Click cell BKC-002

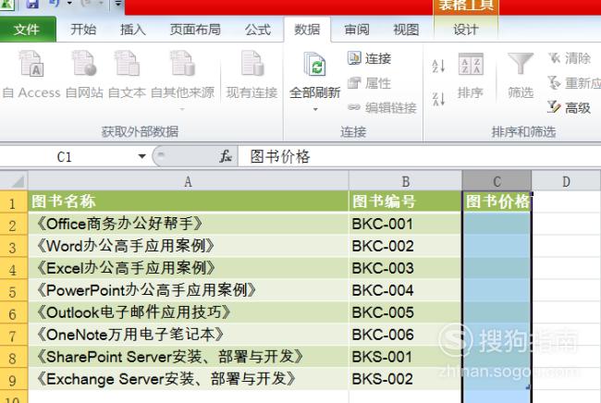tap(406, 246)
